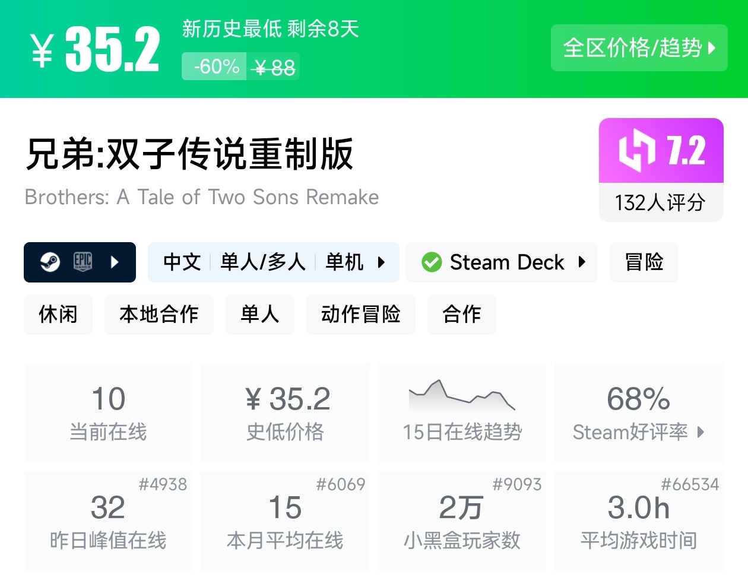Tap the -60% discount badge
Screen dimensions: 748x584
(x=217, y=66)
